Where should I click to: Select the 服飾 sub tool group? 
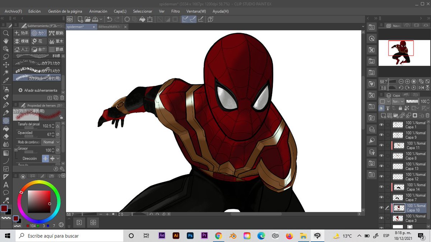pos(56,33)
